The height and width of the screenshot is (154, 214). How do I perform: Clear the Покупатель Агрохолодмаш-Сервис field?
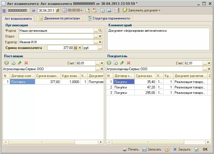209,69
